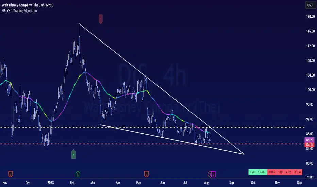Click the magenta earnings E marker near August

[213, 174]
